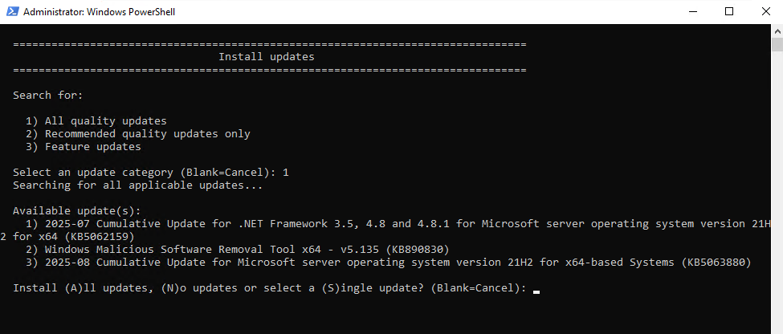Click the 'Install updates' heading text

click(x=266, y=57)
